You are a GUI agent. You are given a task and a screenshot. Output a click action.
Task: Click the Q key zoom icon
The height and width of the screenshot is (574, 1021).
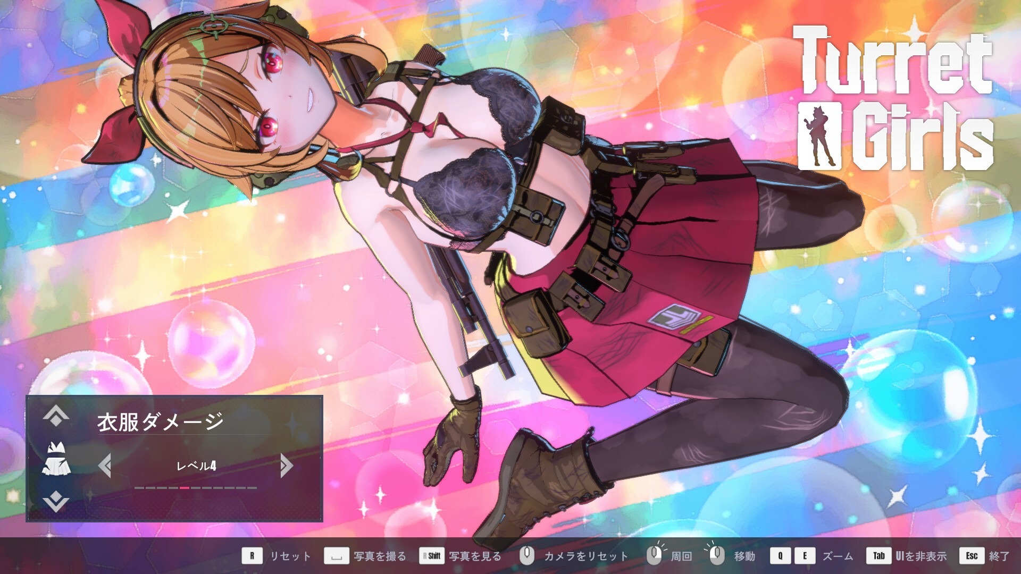[780, 556]
